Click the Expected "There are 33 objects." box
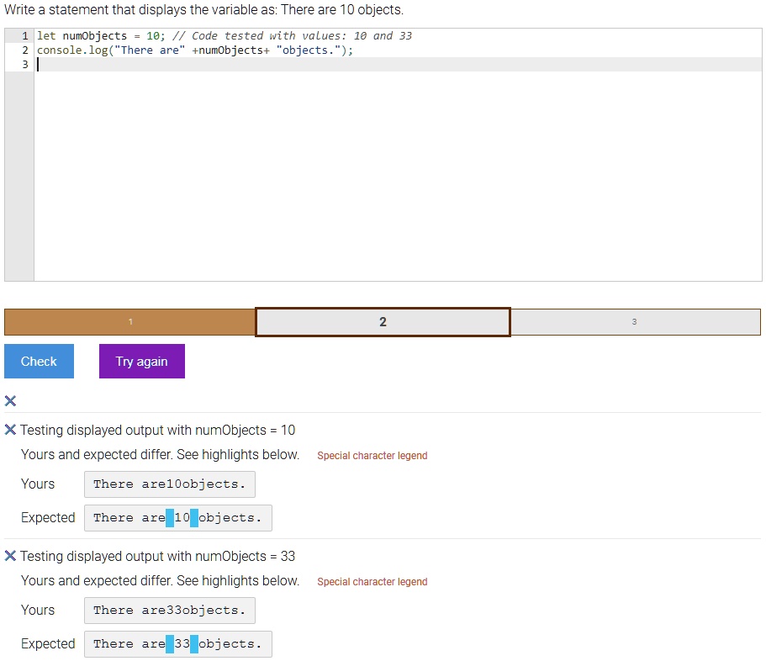Viewport: 766px width, 661px height. point(177,644)
